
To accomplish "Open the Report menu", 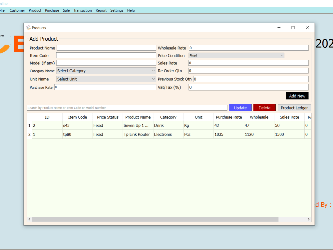I will tap(101, 10).
